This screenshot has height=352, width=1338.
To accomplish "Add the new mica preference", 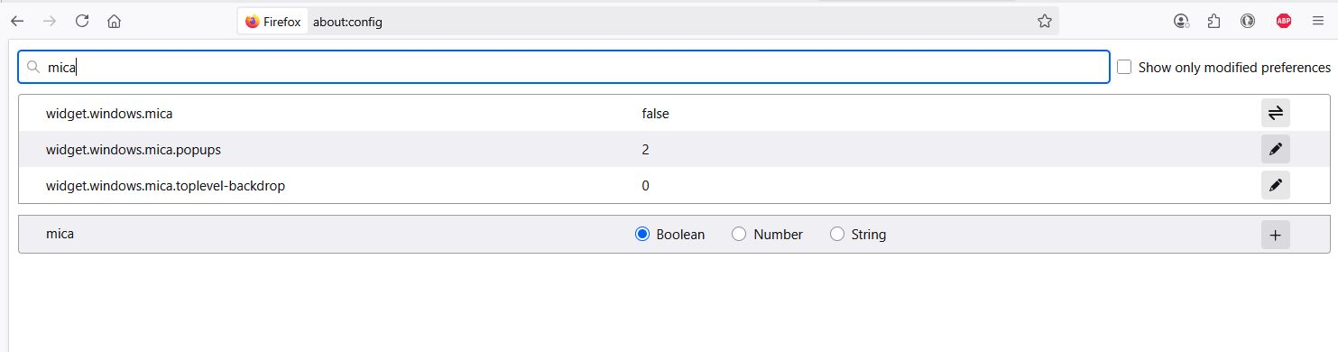I will click(x=1275, y=235).
